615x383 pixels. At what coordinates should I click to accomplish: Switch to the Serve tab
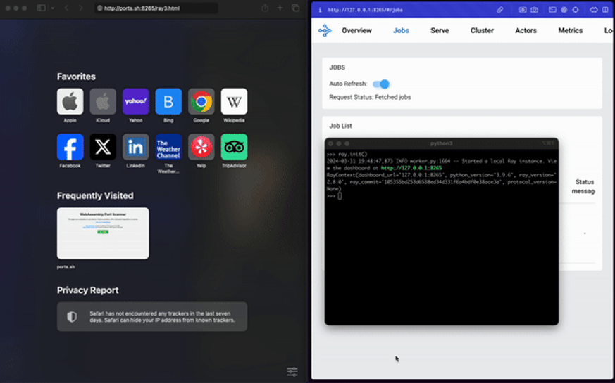pos(440,30)
